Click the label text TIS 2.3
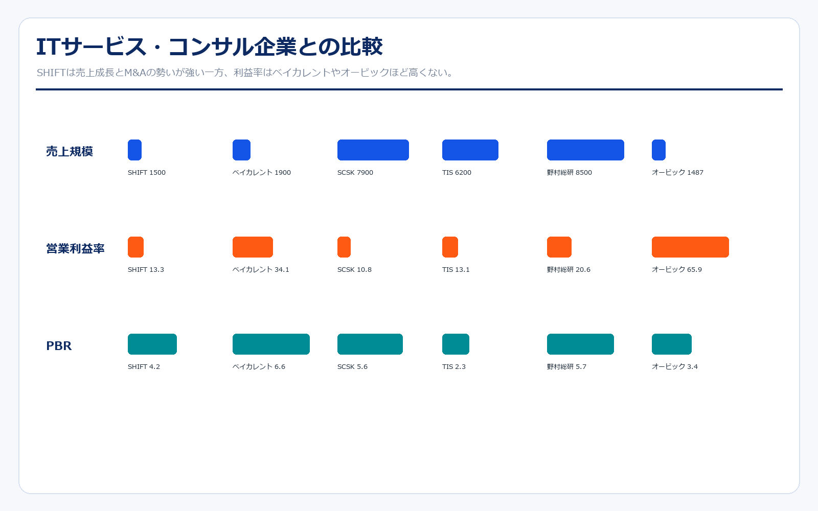The width and height of the screenshot is (818, 511). coord(453,367)
